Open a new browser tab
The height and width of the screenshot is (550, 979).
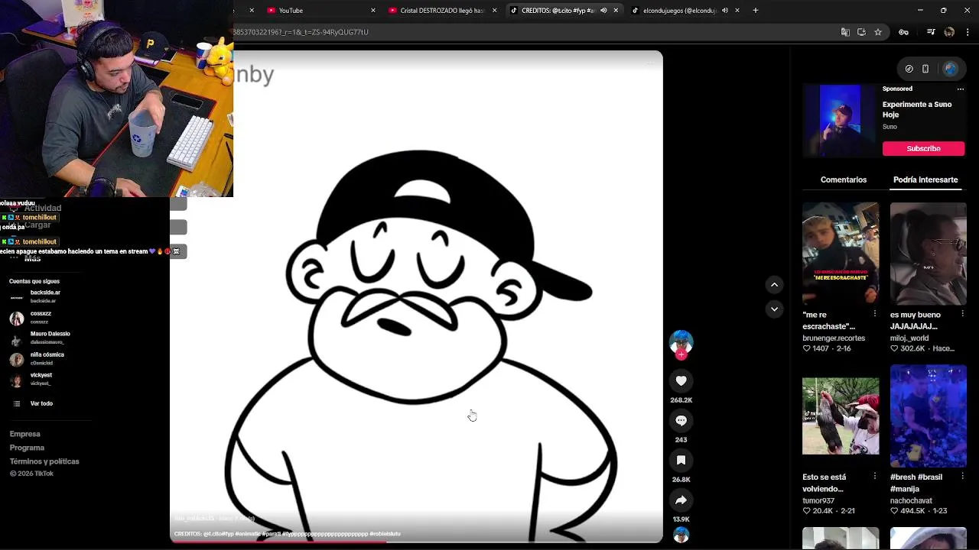click(756, 11)
